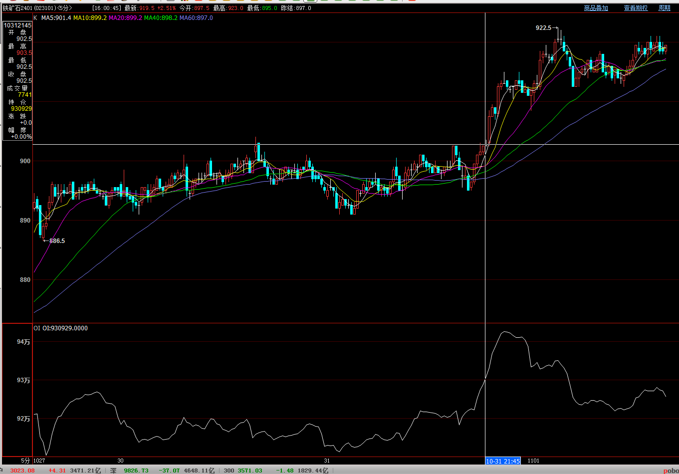
Task: Click the pobo logo in status bar
Action: click(671, 471)
